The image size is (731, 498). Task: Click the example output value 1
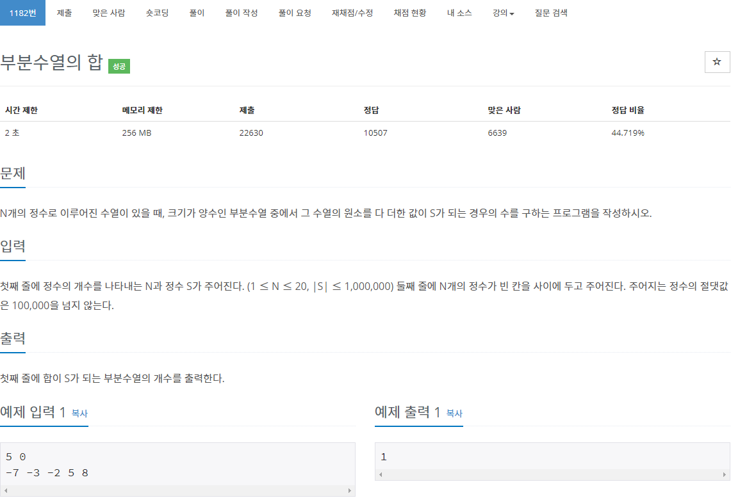tap(384, 456)
